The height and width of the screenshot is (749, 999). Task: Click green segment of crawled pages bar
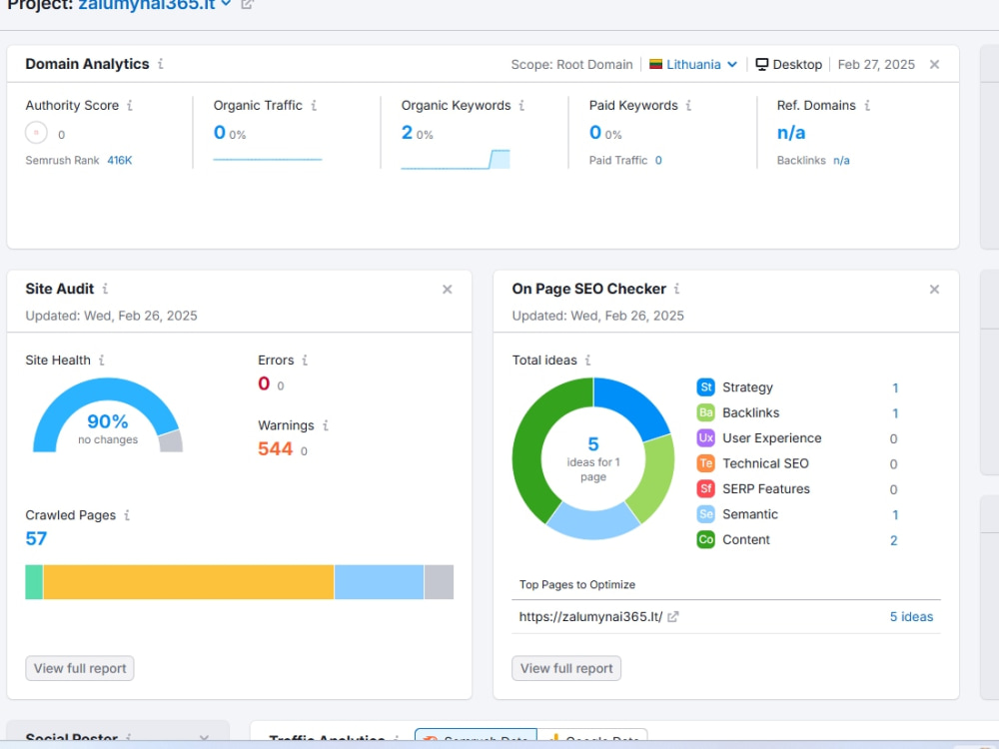[34, 582]
